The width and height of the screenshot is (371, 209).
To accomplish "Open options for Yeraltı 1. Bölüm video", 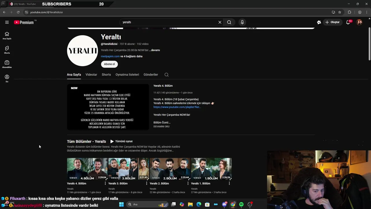I will (x=229, y=183).
